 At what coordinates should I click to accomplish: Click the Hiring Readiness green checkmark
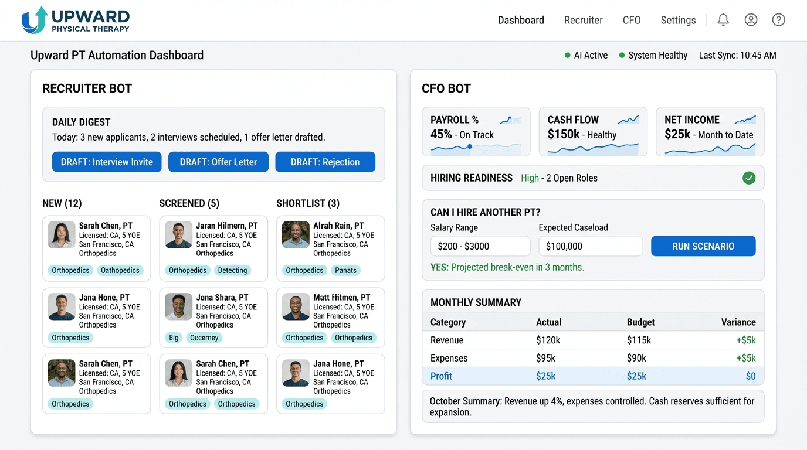749,178
